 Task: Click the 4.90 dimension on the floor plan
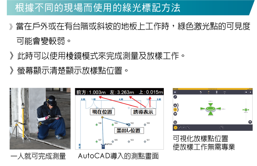pos(121,99)
